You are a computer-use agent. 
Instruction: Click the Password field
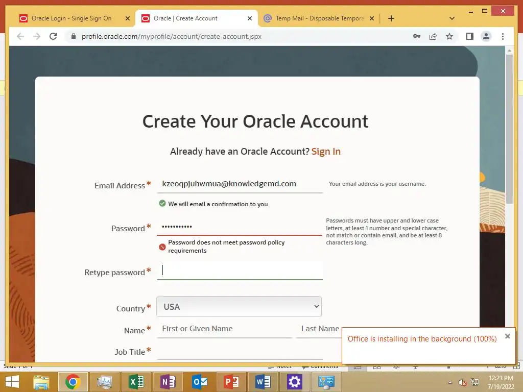click(x=240, y=227)
